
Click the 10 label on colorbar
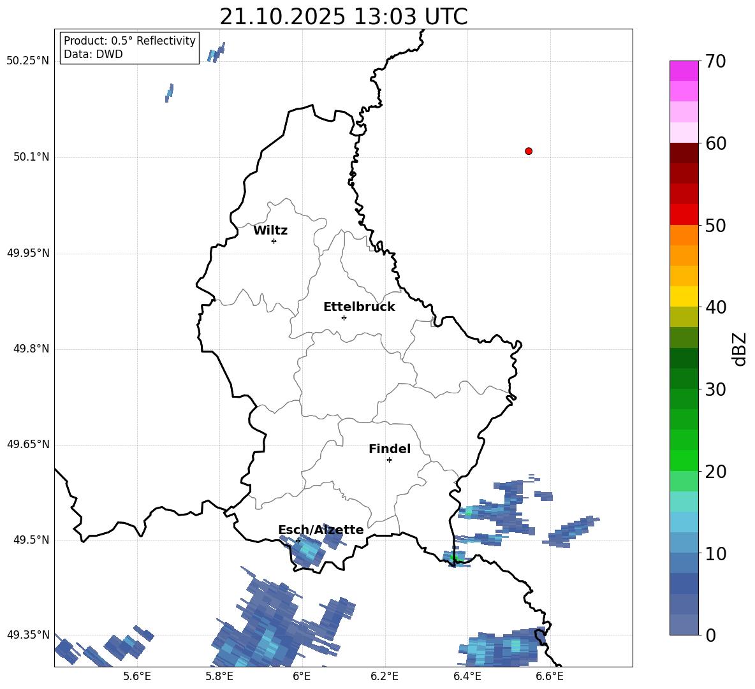[x=715, y=554]
